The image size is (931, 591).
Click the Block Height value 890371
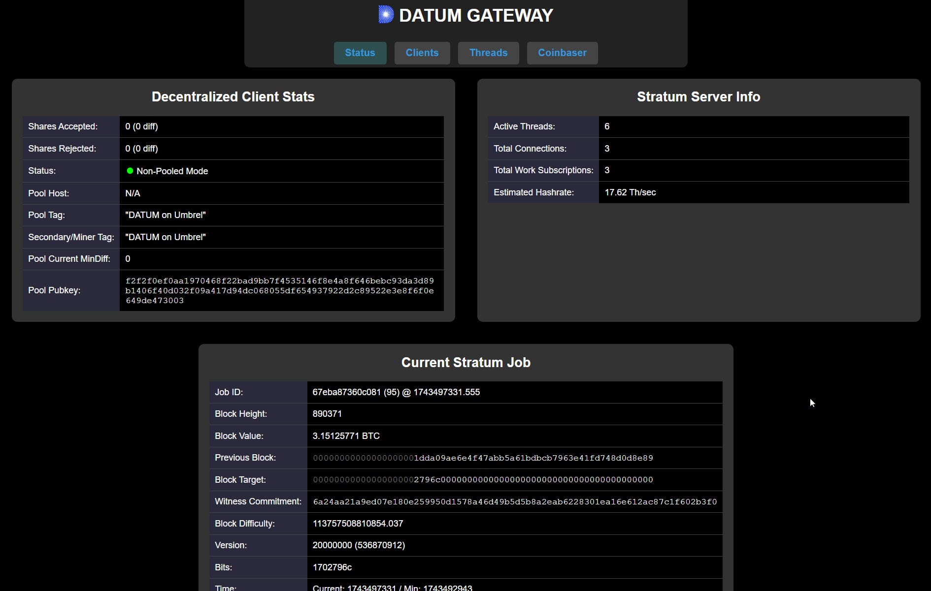(327, 414)
